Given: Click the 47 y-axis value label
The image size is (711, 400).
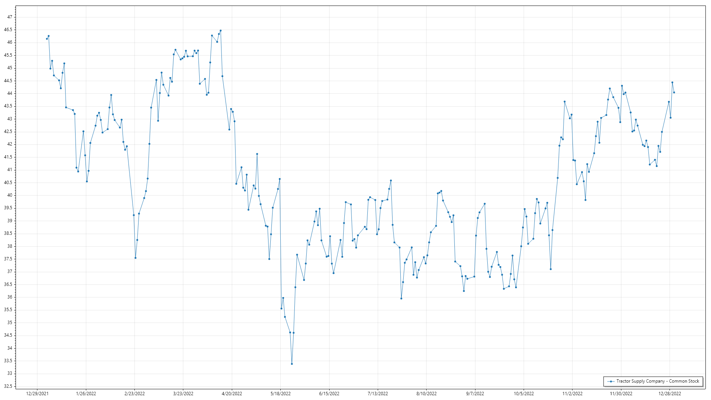Looking at the screenshot, I should pos(10,17).
